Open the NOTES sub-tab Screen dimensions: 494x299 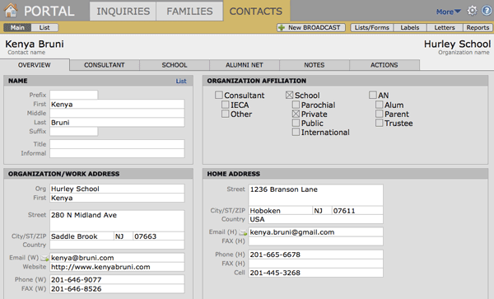pos(315,65)
